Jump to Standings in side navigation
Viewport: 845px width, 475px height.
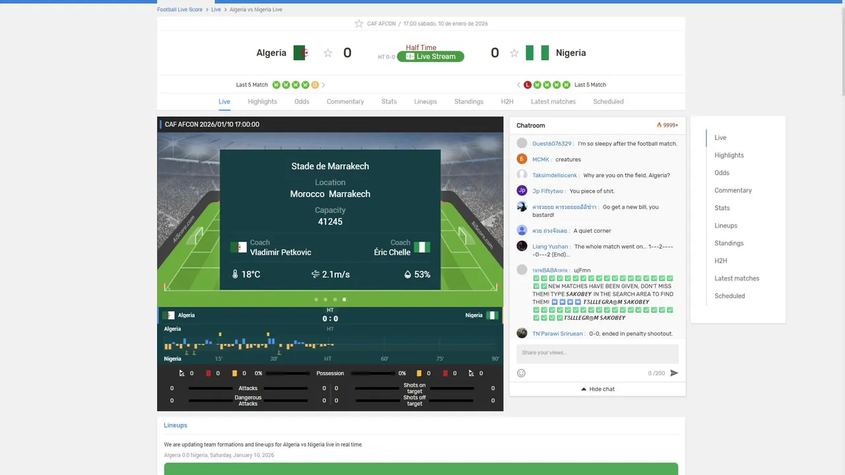(729, 243)
